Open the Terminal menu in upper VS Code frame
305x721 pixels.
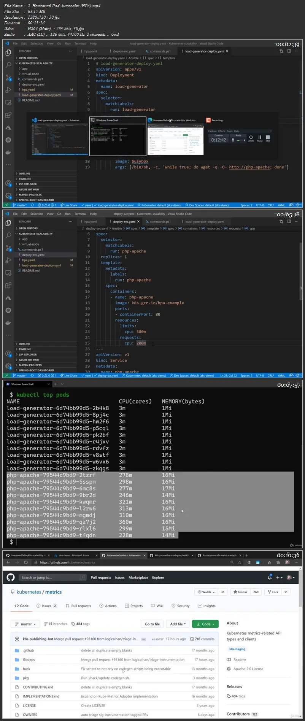tap(80, 43)
